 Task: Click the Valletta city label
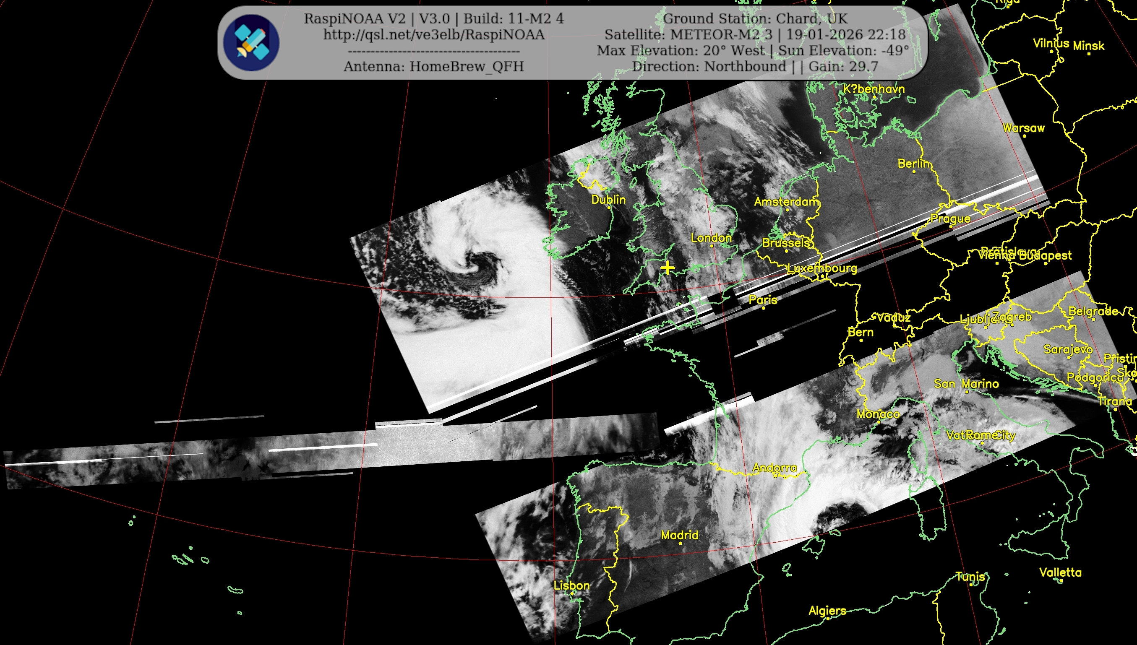click(x=1060, y=572)
